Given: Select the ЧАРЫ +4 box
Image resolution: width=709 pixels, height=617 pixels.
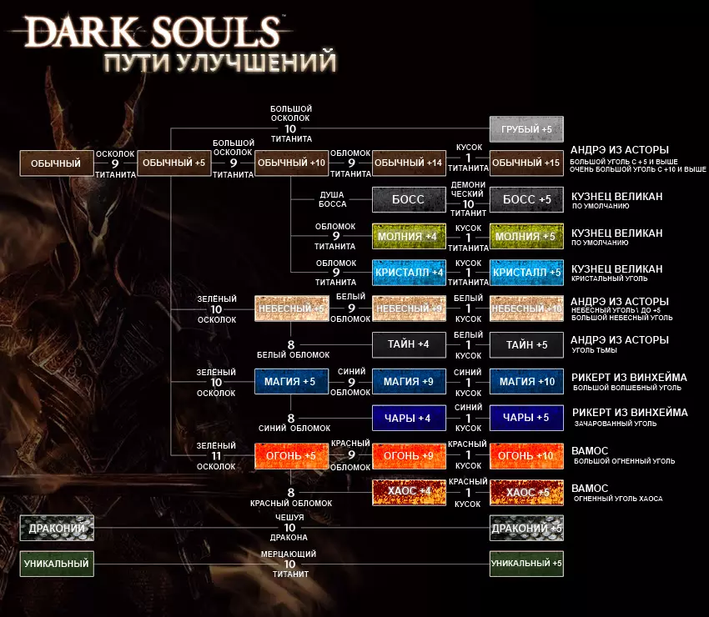Looking at the screenshot, I should click(x=409, y=418).
